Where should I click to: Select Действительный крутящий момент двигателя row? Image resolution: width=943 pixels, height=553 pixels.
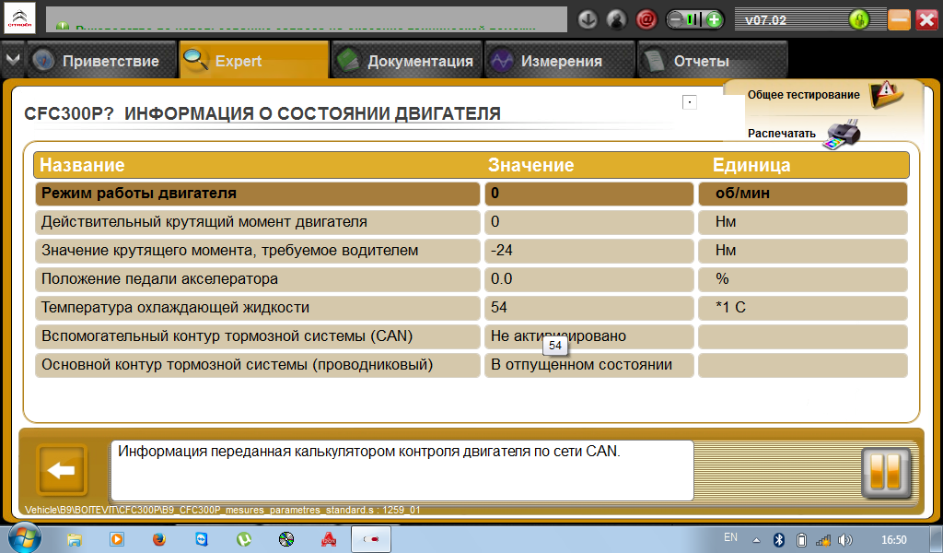258,222
